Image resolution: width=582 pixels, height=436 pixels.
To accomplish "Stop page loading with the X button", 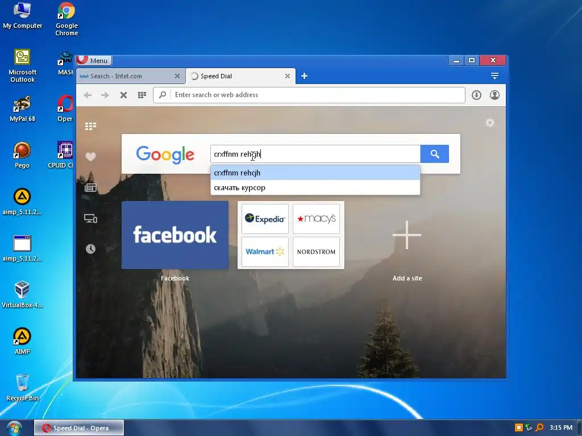I will click(123, 95).
